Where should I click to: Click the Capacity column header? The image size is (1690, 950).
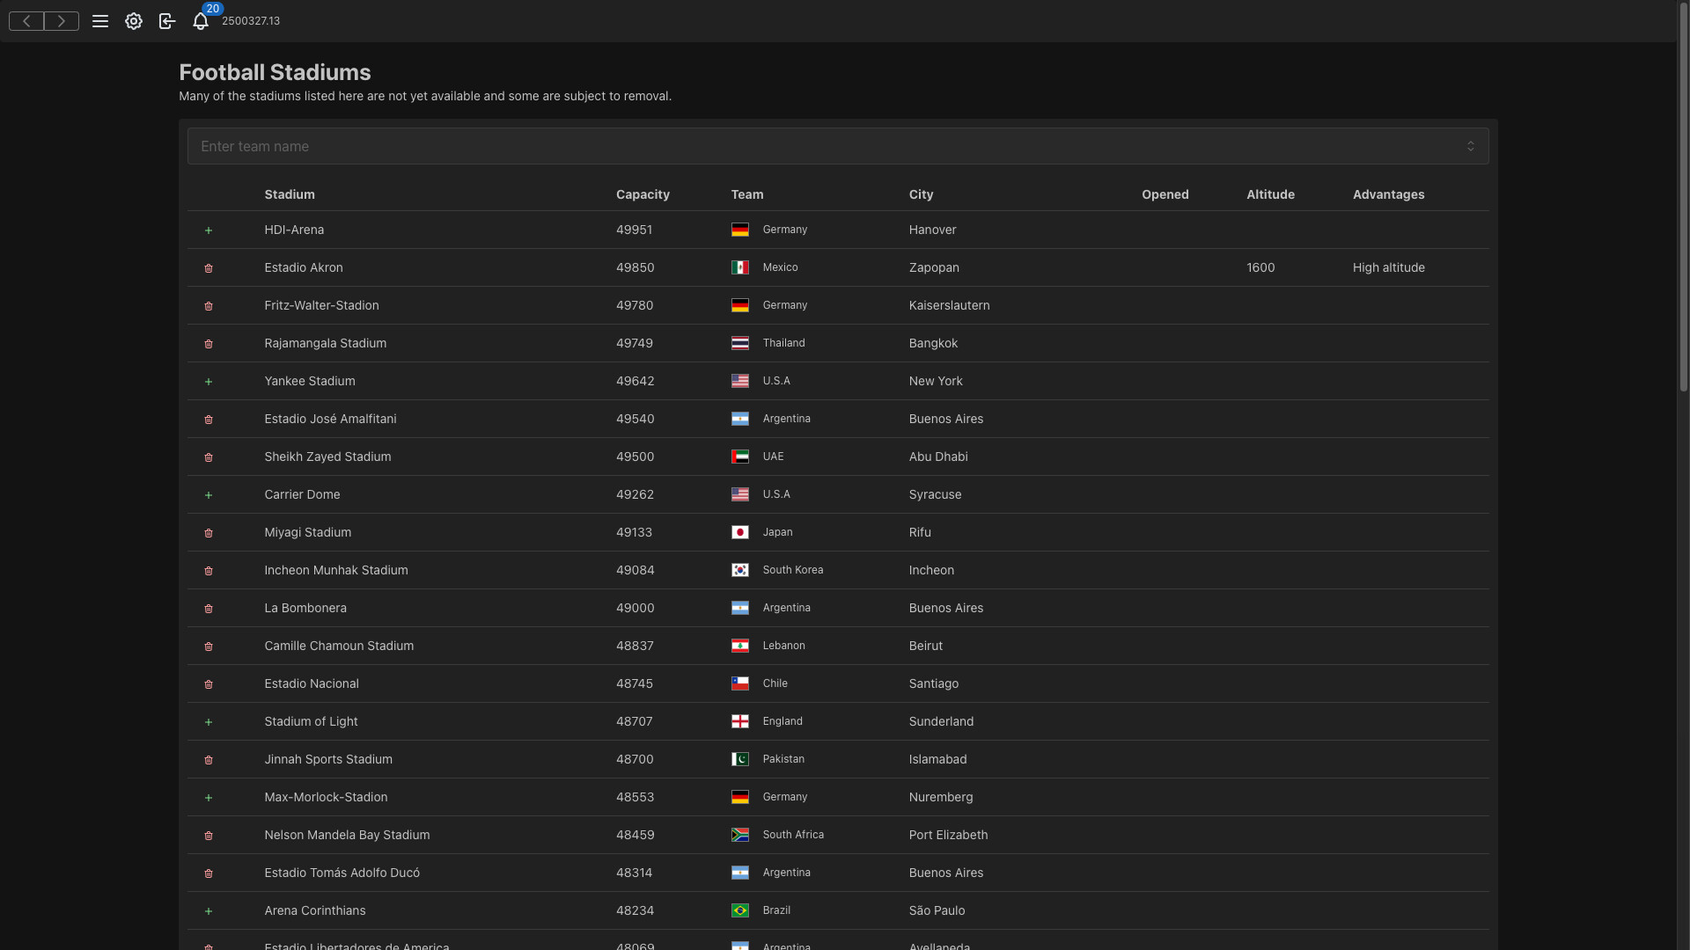click(x=643, y=194)
